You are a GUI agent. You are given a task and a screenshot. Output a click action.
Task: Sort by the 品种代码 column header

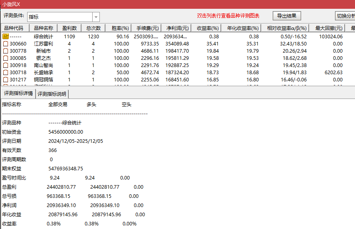(x=16, y=28)
